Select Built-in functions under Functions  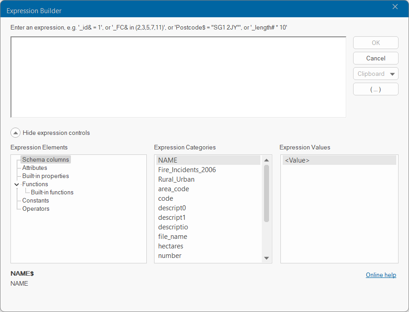pos(52,192)
